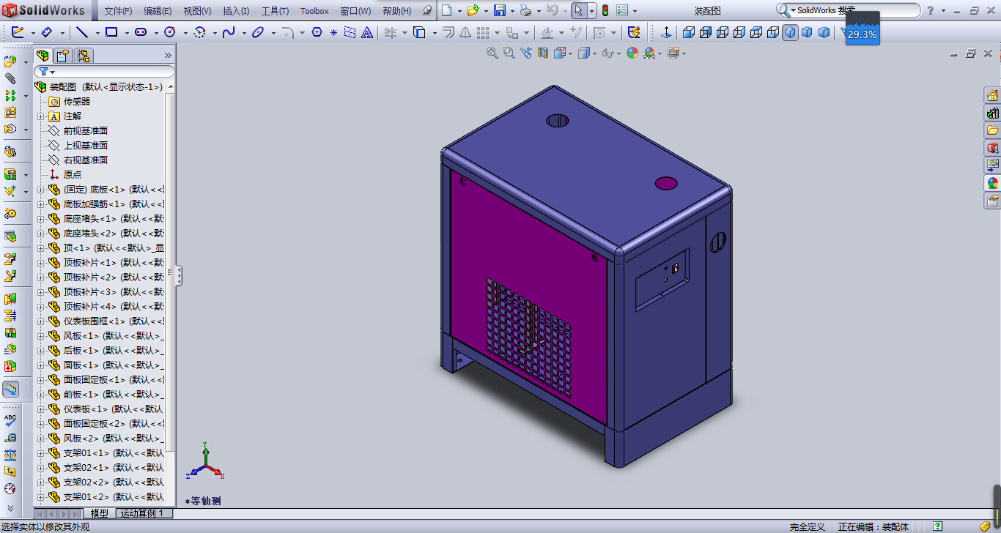Image resolution: width=1001 pixels, height=533 pixels.
Task: Open the 工具(T) menu
Action: [x=275, y=11]
